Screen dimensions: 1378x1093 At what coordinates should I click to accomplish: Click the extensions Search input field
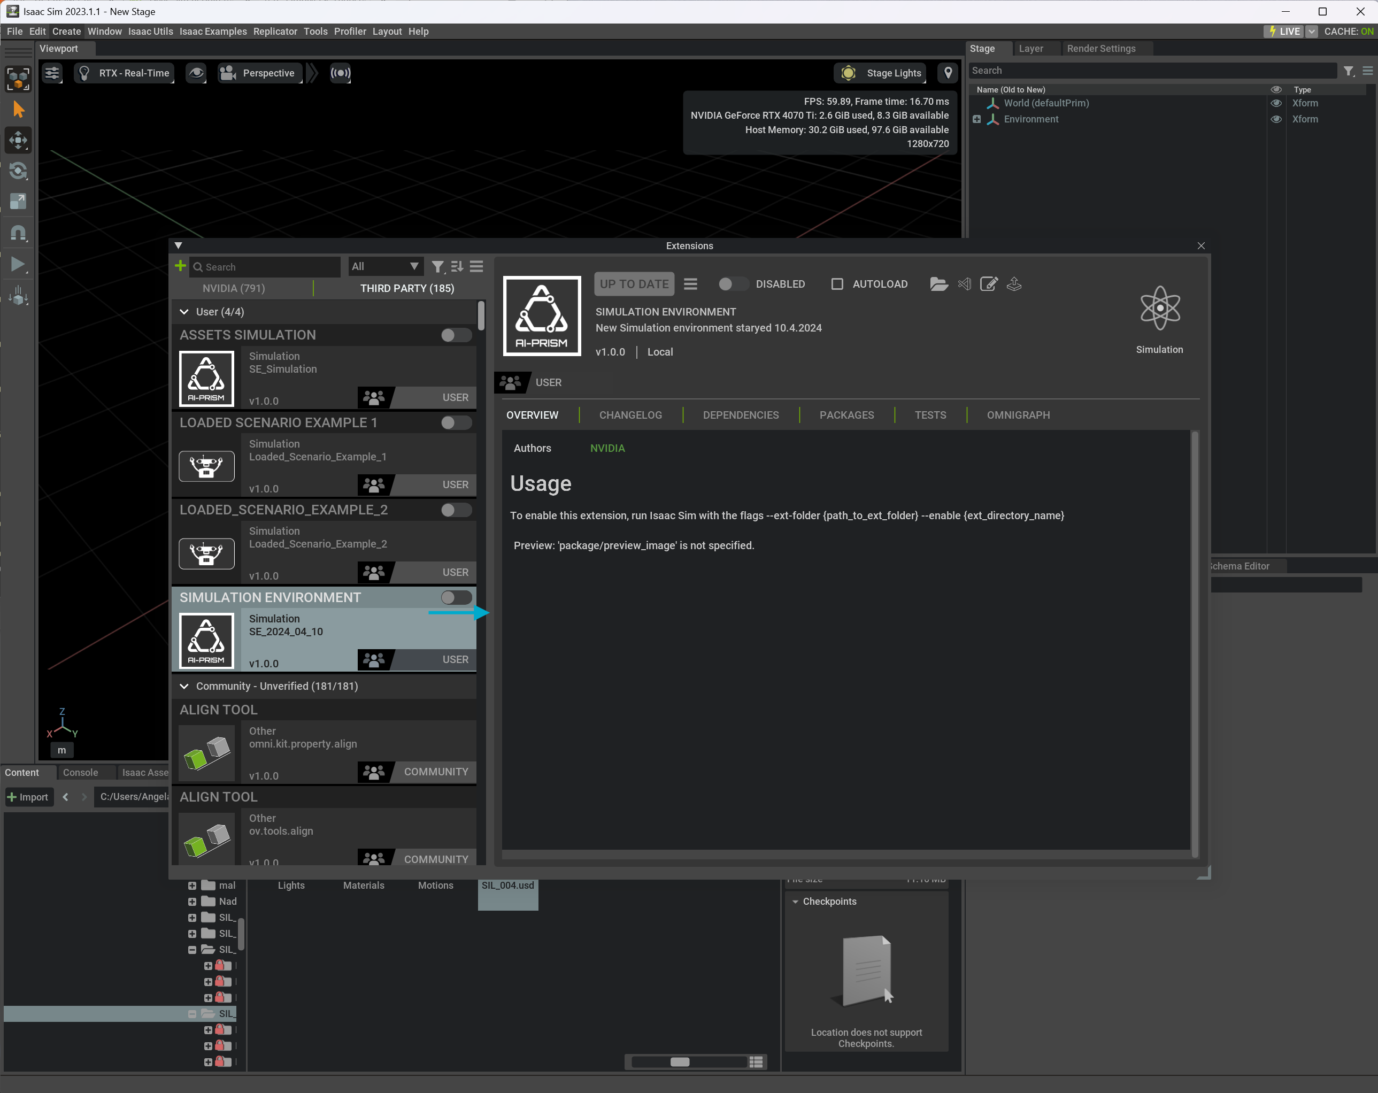[x=268, y=266]
